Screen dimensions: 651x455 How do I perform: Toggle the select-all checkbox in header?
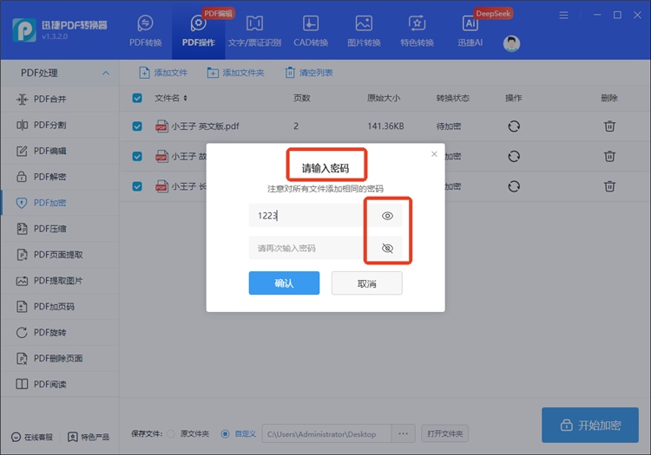click(x=137, y=98)
